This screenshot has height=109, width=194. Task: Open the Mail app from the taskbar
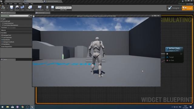click(x=12, y=107)
